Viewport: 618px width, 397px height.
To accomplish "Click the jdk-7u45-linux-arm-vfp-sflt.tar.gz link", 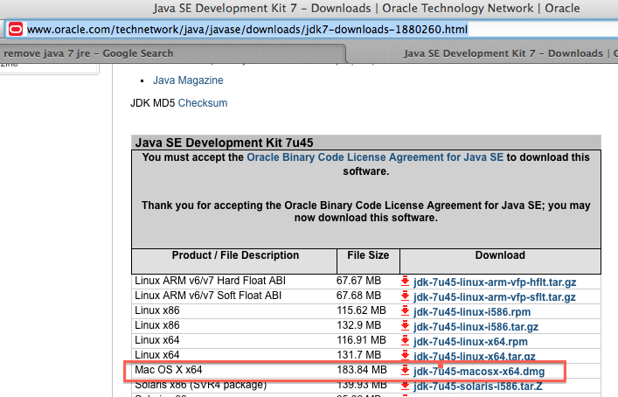I will click(x=495, y=296).
